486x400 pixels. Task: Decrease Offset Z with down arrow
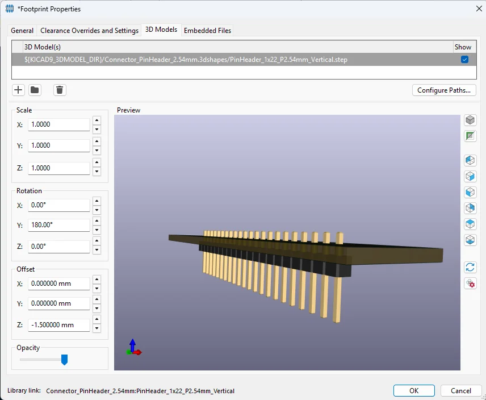point(97,328)
